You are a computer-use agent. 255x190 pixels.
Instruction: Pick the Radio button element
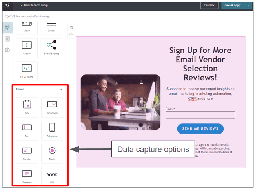coord(52,153)
